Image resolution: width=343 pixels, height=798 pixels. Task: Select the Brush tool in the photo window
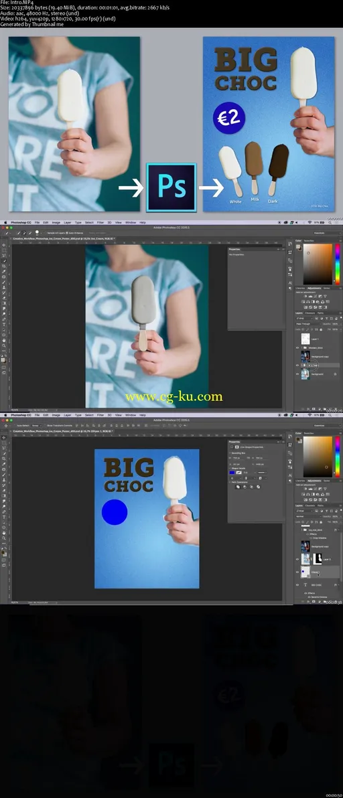(x=4, y=282)
